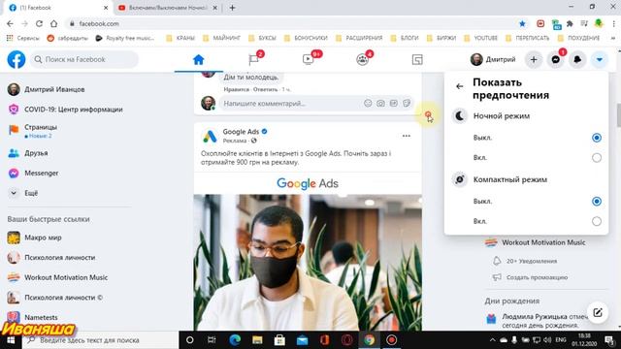The image size is (621, 349).
Task: Click the Facebook search field
Action: pyautogui.click(x=84, y=59)
